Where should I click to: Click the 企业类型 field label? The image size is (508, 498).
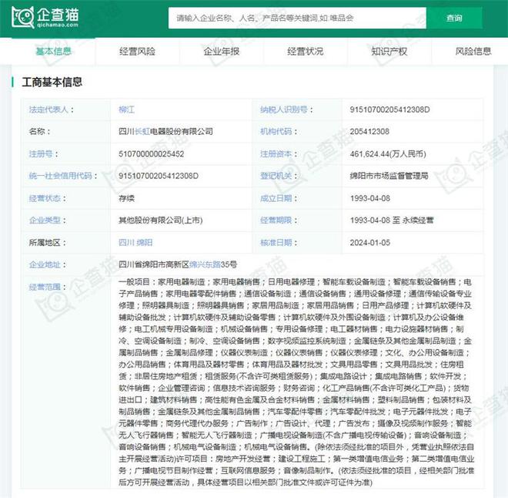click(47, 220)
